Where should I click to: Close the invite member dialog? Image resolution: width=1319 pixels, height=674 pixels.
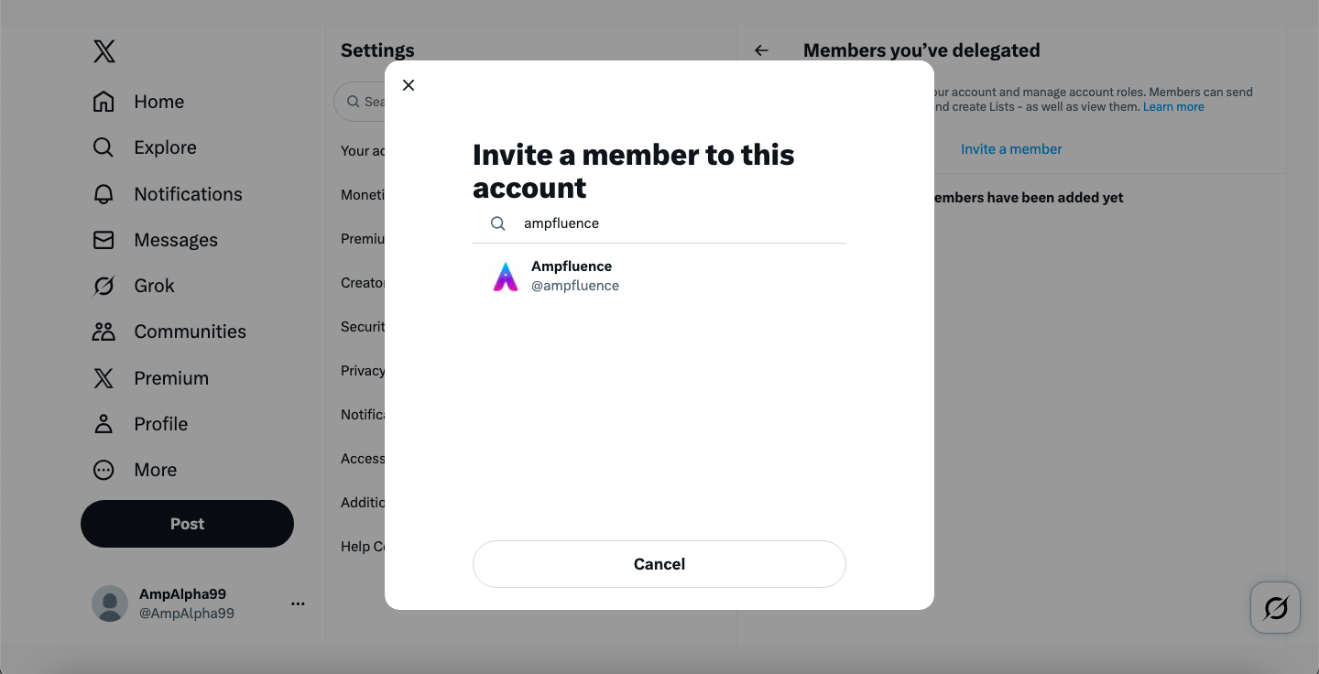pyautogui.click(x=409, y=85)
